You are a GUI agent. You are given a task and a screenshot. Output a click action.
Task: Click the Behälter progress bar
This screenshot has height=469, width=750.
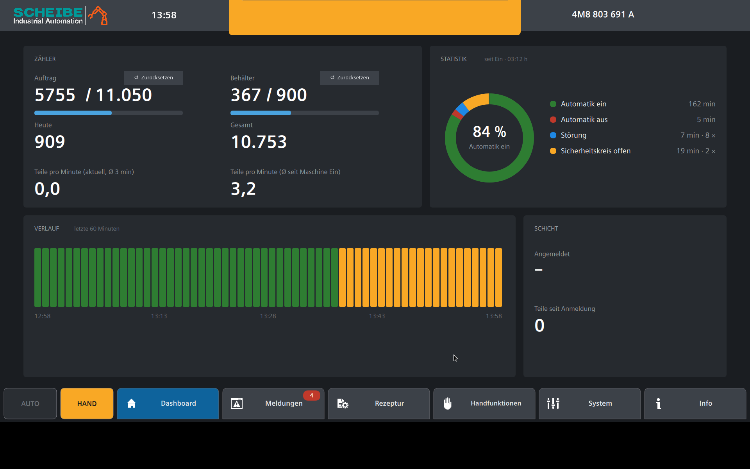tap(305, 113)
